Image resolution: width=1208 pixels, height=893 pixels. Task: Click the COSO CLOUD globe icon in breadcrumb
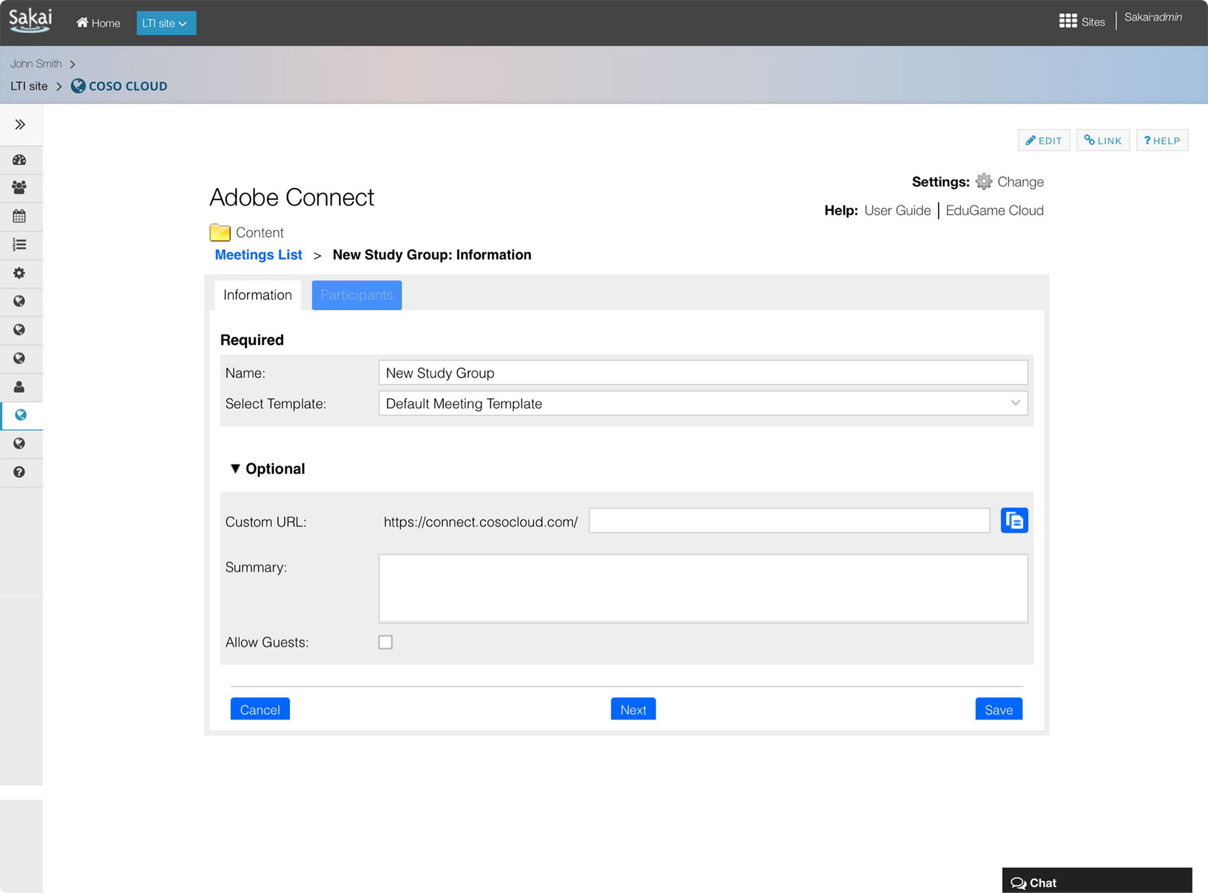pos(78,86)
